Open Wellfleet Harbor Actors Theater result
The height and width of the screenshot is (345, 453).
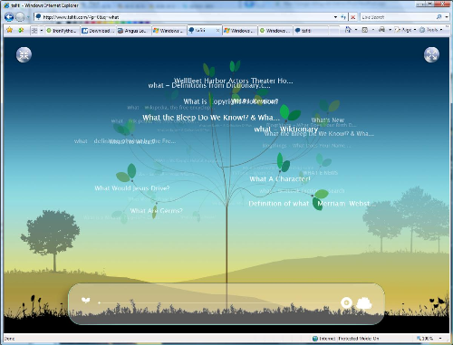point(233,81)
